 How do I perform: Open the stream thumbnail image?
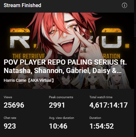coord(67,51)
